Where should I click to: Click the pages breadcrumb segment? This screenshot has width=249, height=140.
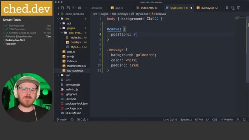[x=104, y=14]
